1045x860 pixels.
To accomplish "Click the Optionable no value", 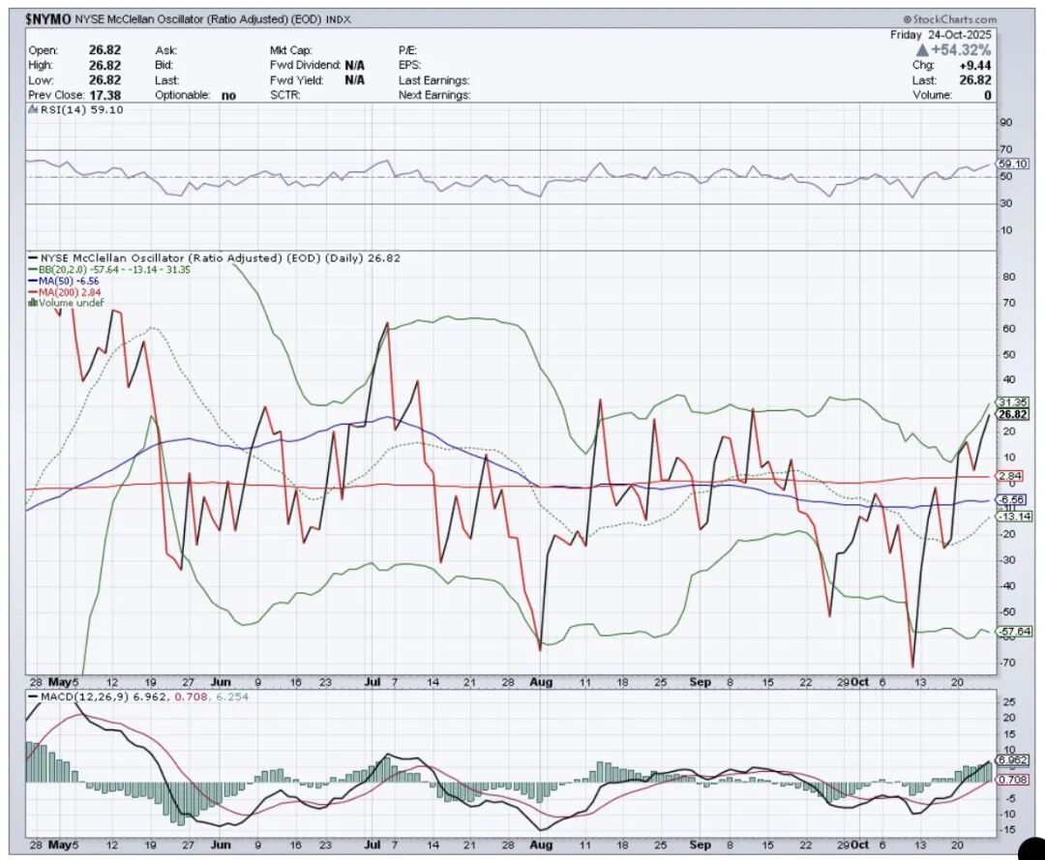I will [228, 95].
